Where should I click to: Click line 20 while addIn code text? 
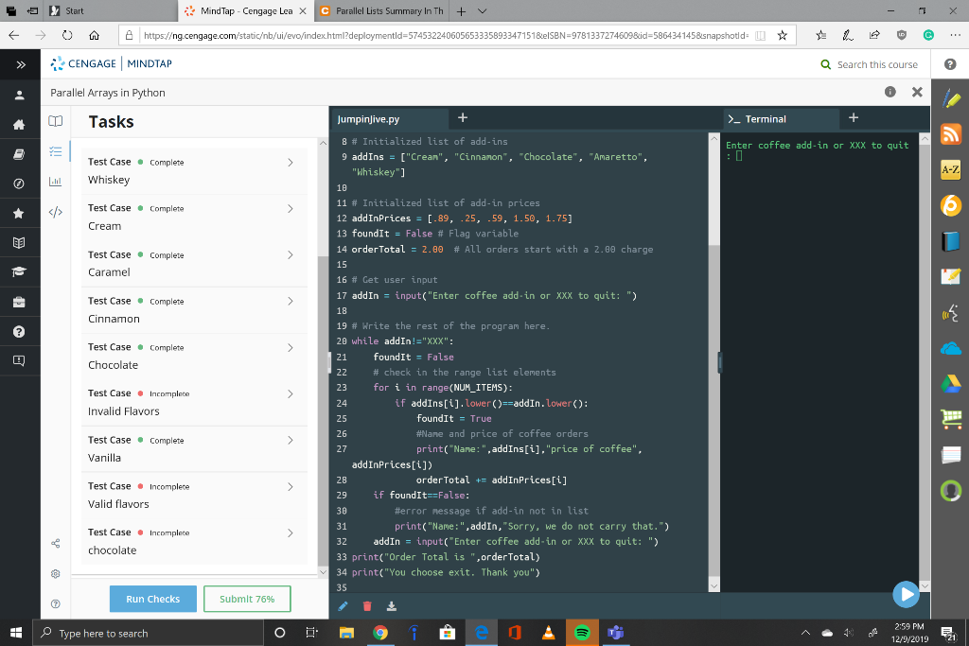tap(402, 340)
